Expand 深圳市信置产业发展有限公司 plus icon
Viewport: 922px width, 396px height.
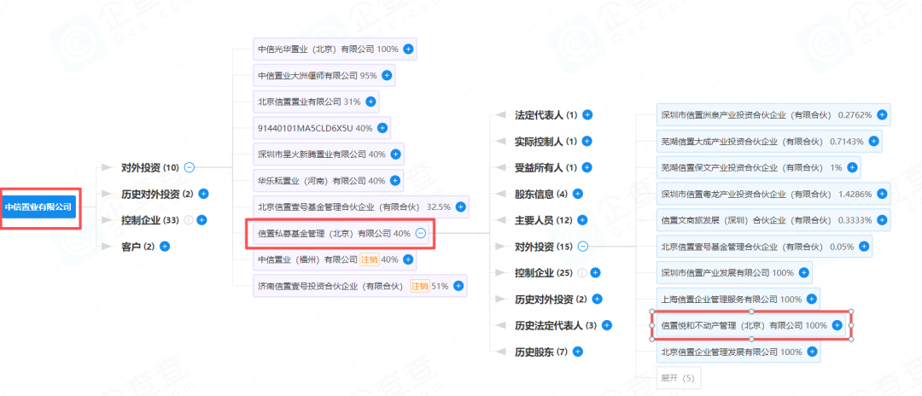tap(804, 272)
